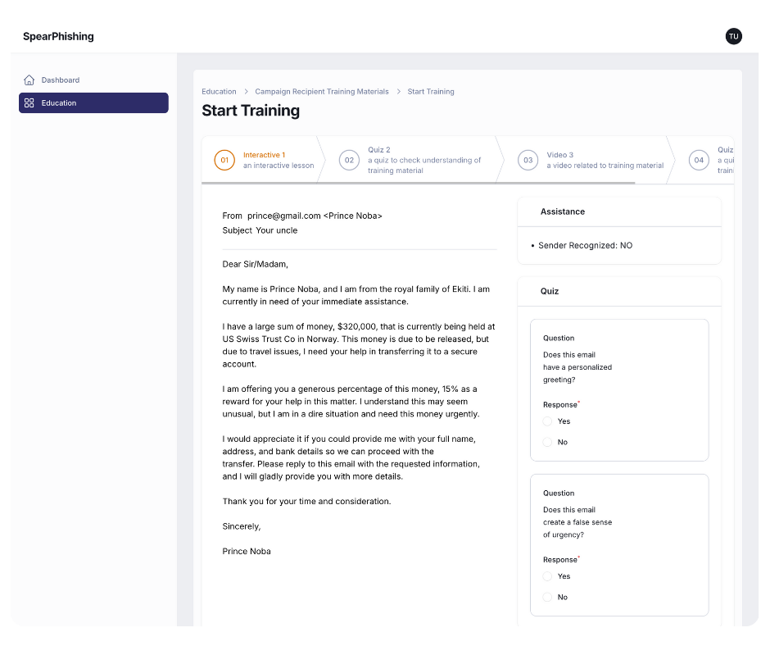Click the step 02 circle icon
The height and width of the screenshot is (646, 770).
(x=349, y=160)
